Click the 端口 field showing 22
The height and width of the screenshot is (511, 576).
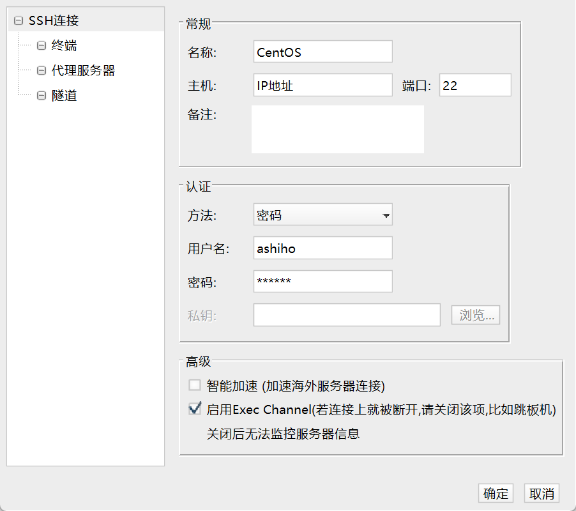pyautogui.click(x=475, y=85)
